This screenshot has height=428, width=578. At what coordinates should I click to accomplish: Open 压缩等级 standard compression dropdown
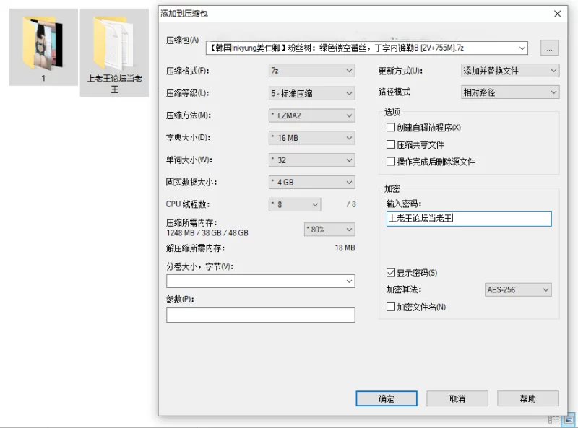coord(312,94)
